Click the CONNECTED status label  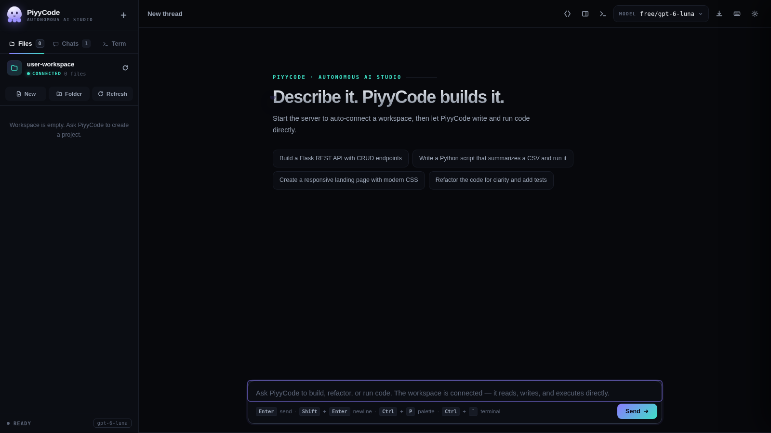point(44,74)
